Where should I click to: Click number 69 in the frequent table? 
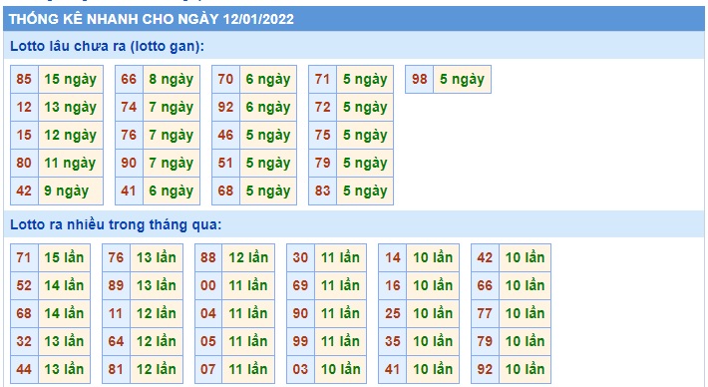pos(301,285)
